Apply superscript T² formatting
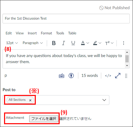The height and width of the screenshot is (127, 133). tap(107, 43)
